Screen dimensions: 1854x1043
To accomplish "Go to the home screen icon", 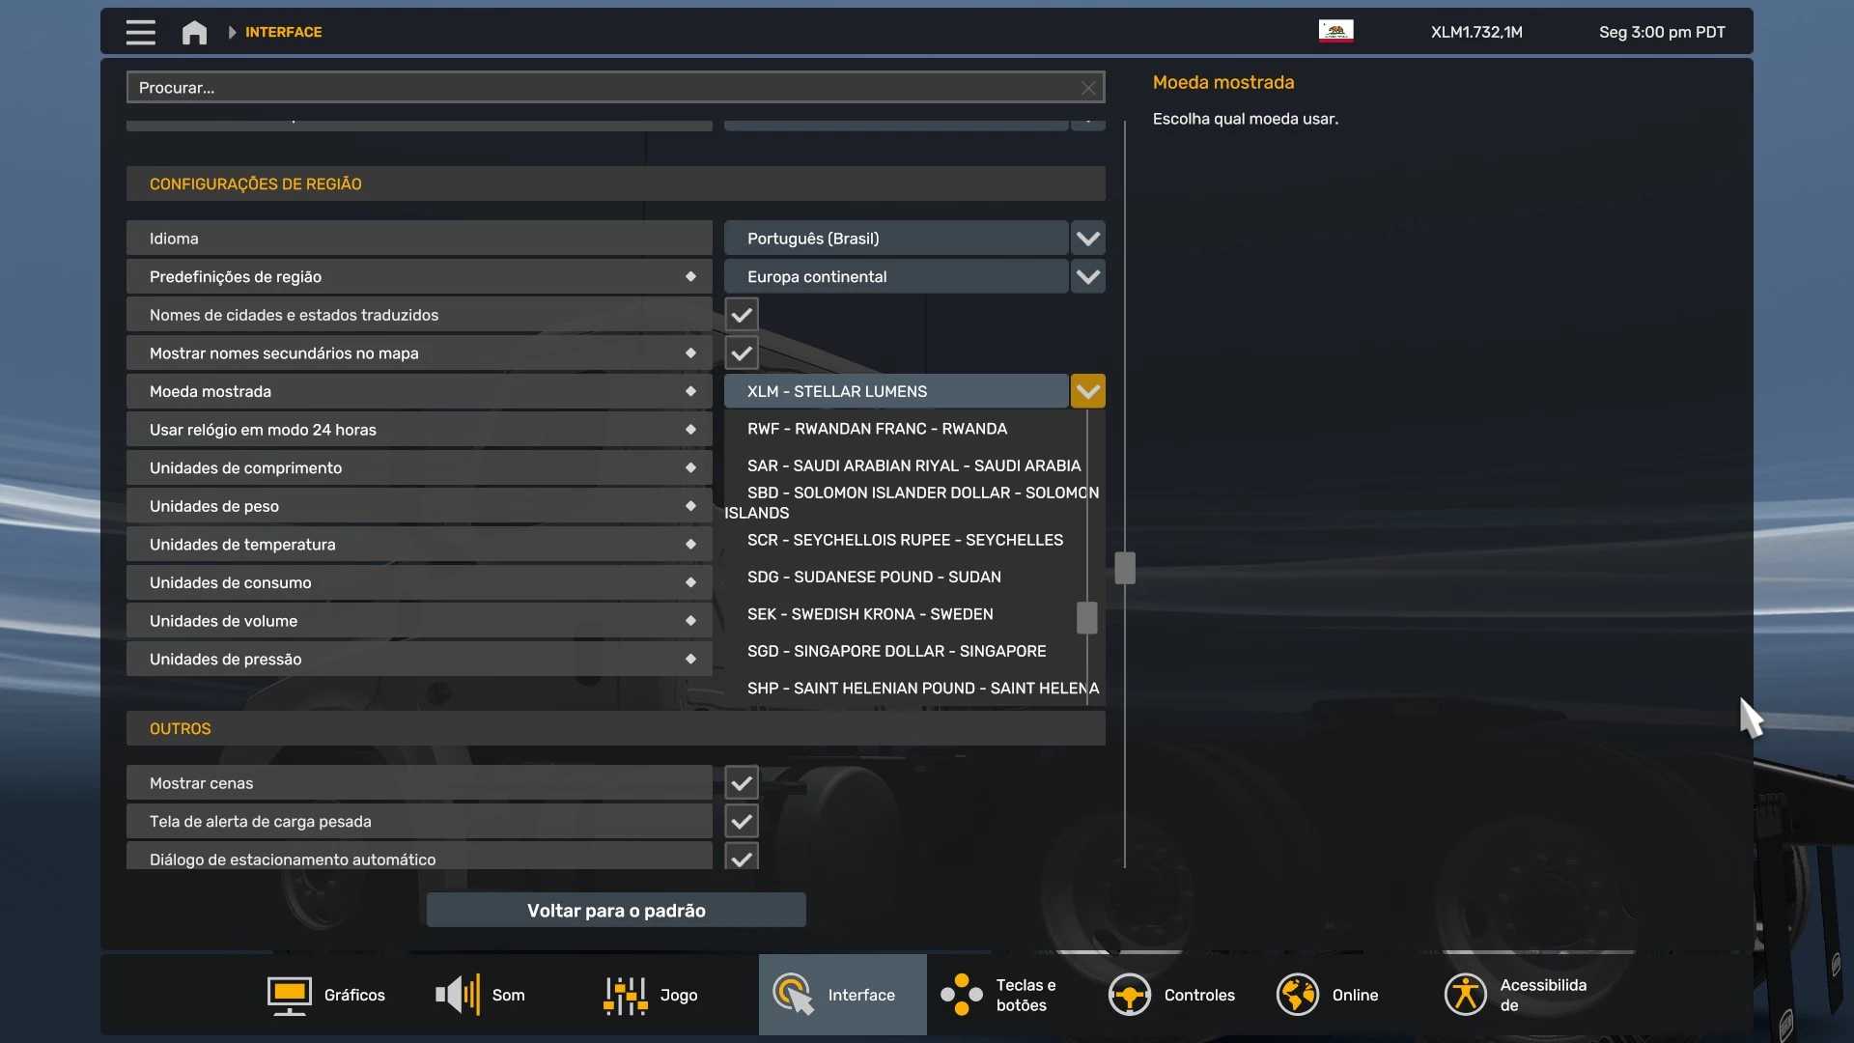I will 194,32.
